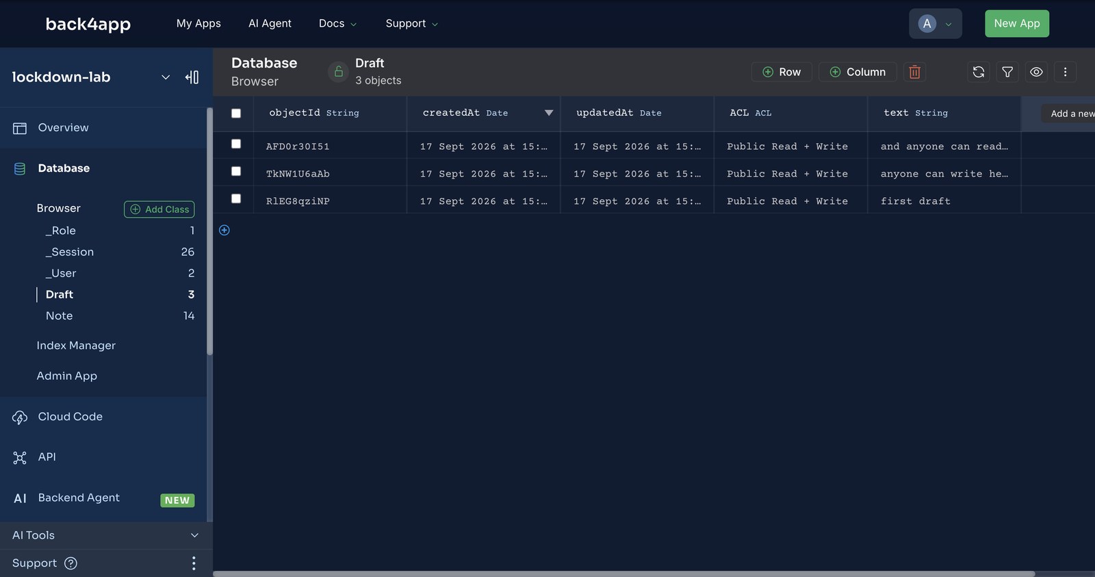This screenshot has width=1095, height=577.
Task: Click the user avatar A
Action: [x=927, y=24]
